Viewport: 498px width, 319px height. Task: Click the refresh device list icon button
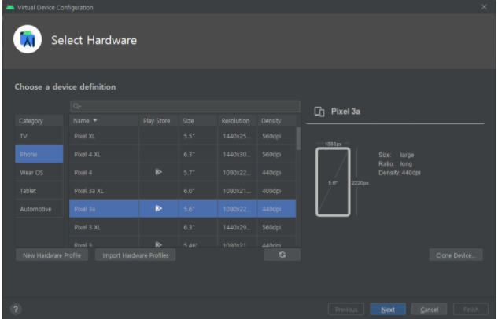(282, 255)
